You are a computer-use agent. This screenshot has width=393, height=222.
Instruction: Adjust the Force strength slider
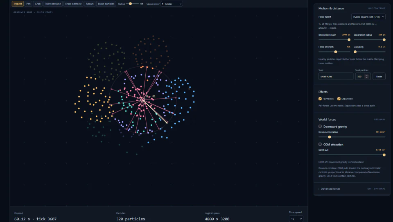click(x=334, y=52)
